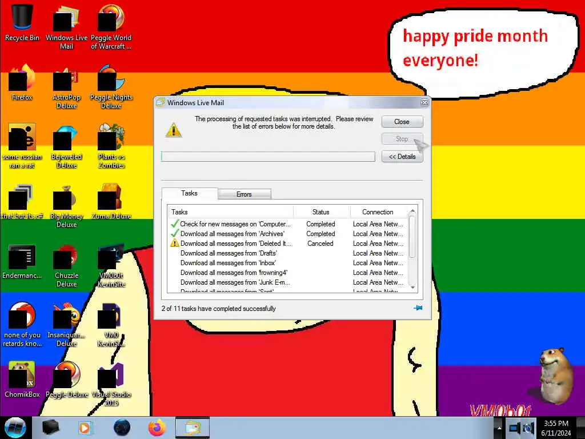Open Windows Live Mail desktop shortcut
Image resolution: width=585 pixels, height=439 pixels.
[66, 26]
